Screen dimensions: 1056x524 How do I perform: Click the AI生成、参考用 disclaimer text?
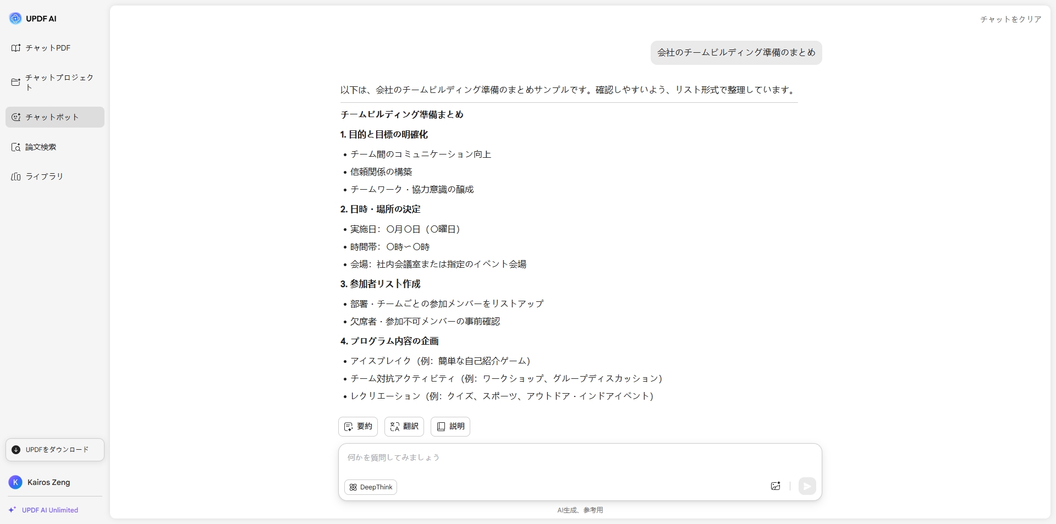click(x=580, y=510)
